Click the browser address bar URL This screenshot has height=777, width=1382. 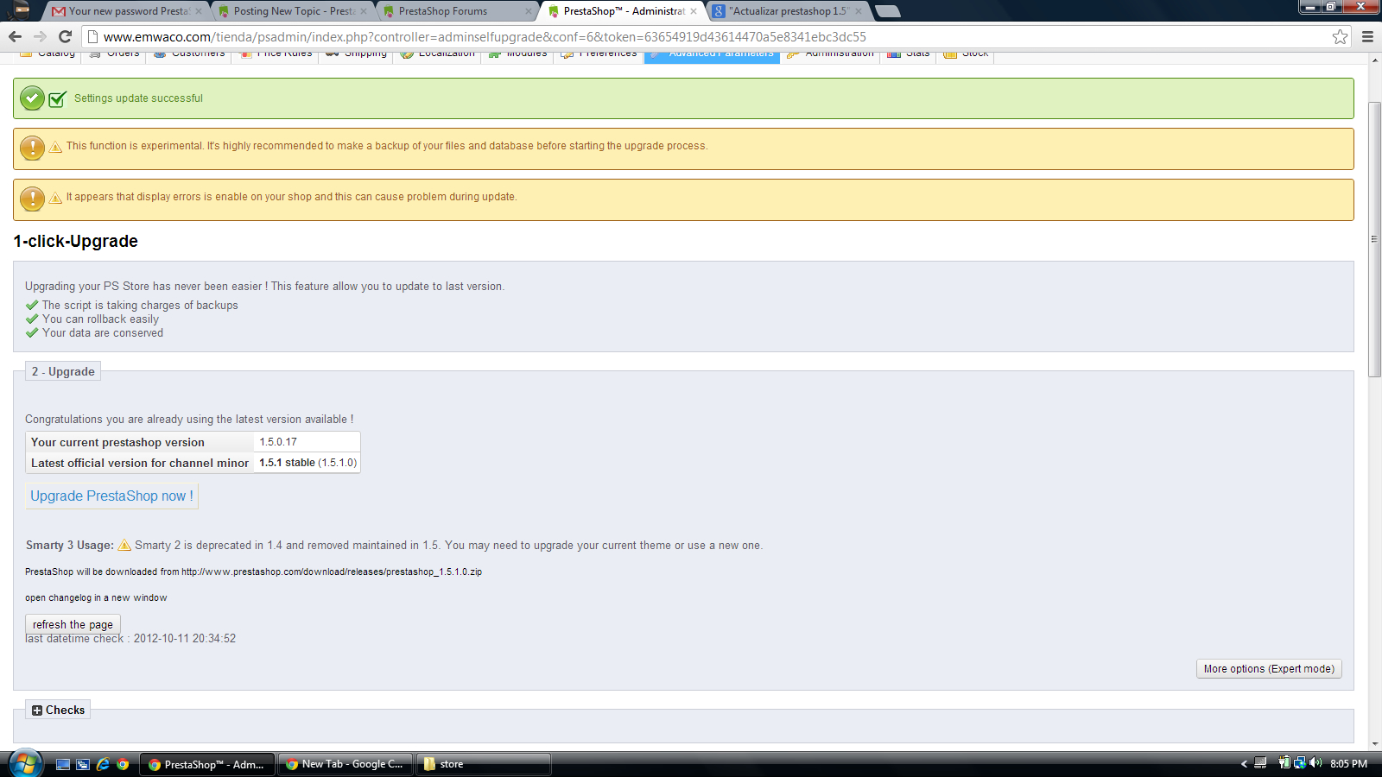pos(485,36)
